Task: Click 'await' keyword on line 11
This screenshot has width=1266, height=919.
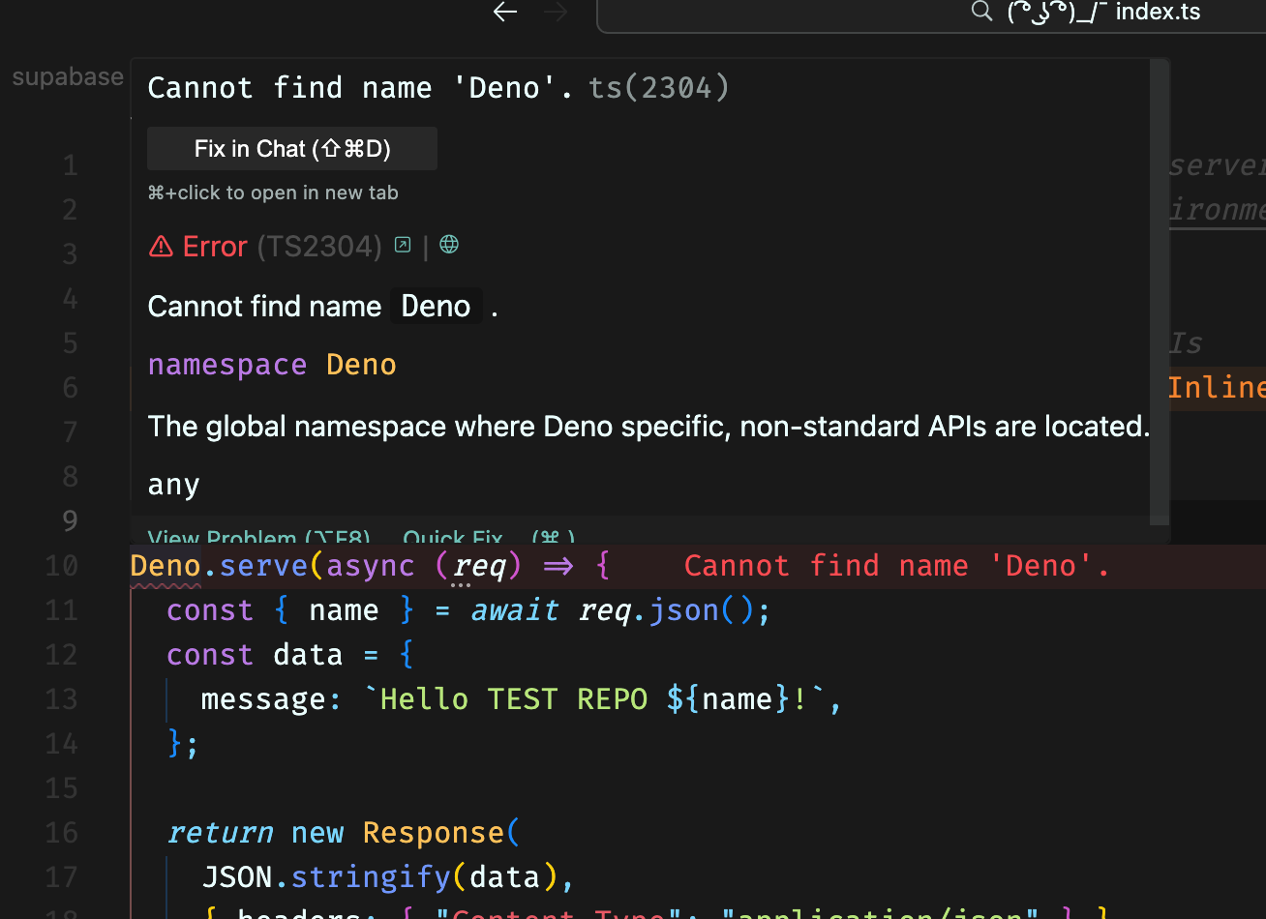Action: [515, 610]
